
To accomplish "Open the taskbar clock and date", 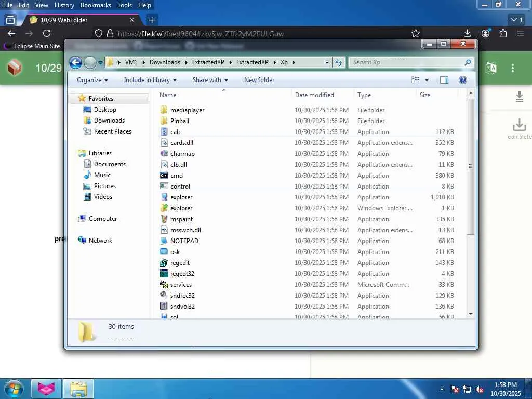I will pyautogui.click(x=506, y=389).
